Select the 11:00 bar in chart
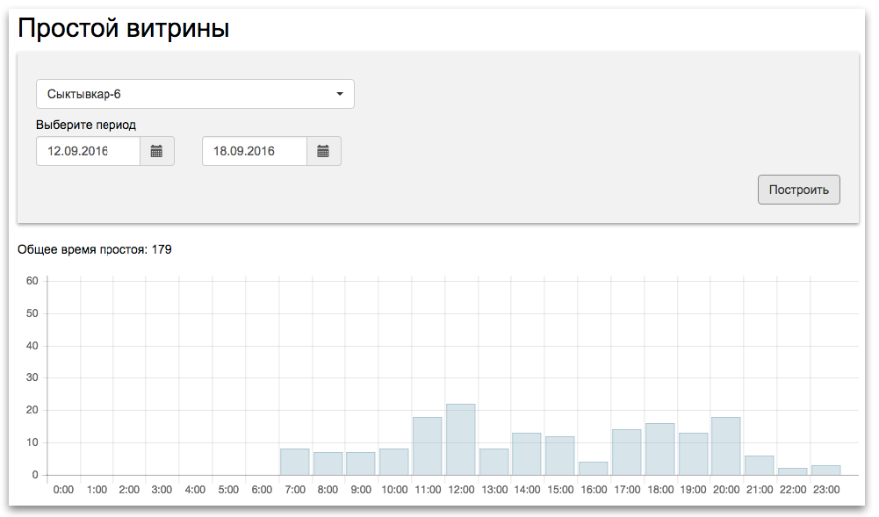Screen dimensions: 879x517 click(x=428, y=446)
